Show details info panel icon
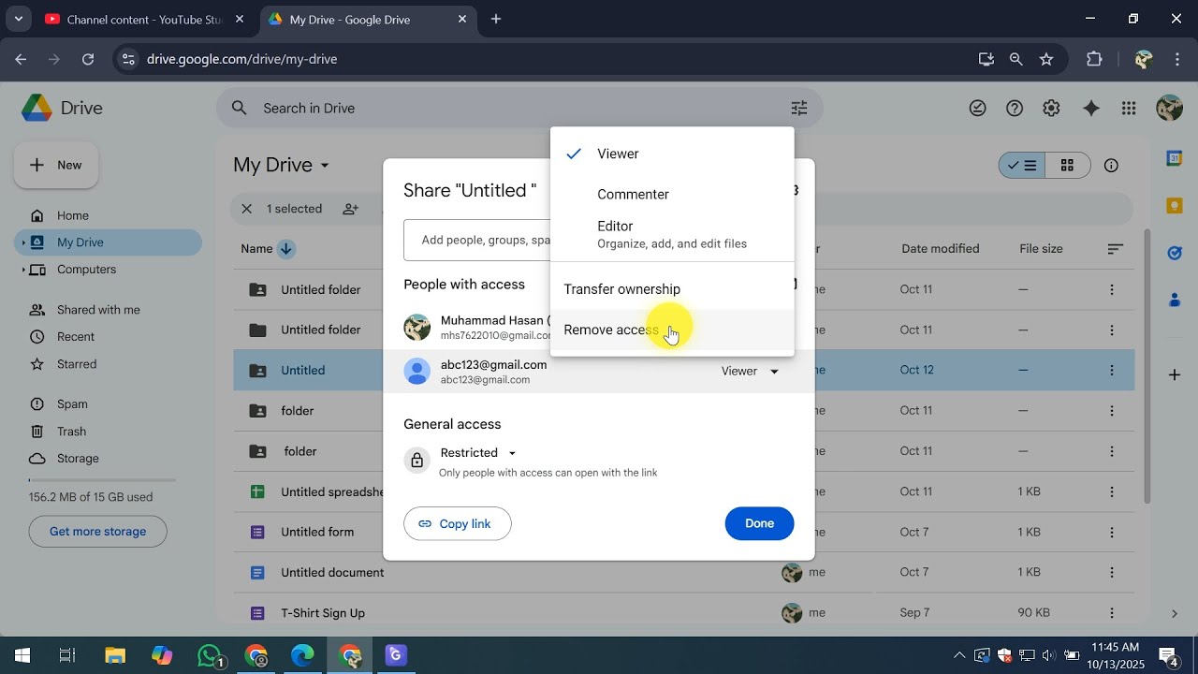Viewport: 1198px width, 674px height. click(x=1111, y=166)
